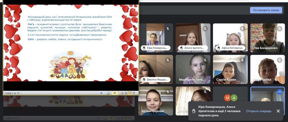Start Slide Show view from the status bar
The image size is (288, 122).
point(134,93)
